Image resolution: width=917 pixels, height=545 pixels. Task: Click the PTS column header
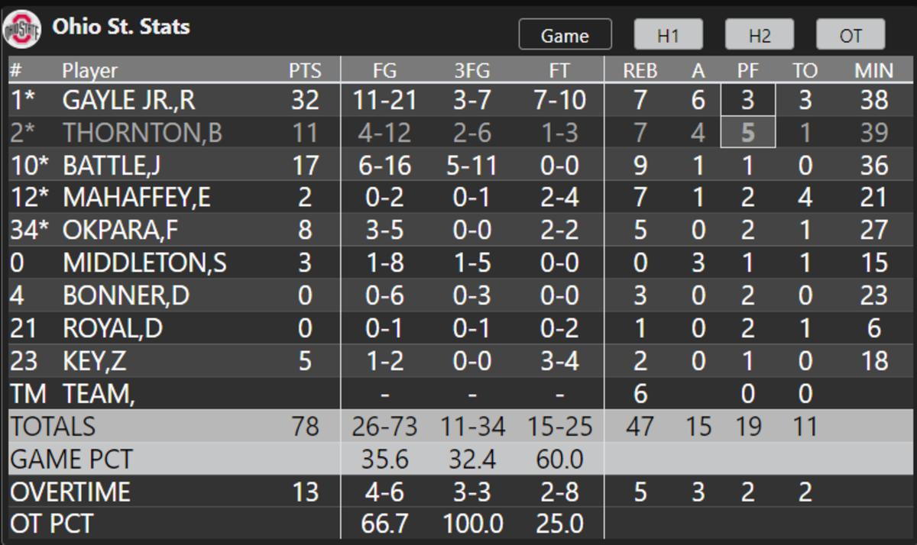(x=304, y=69)
